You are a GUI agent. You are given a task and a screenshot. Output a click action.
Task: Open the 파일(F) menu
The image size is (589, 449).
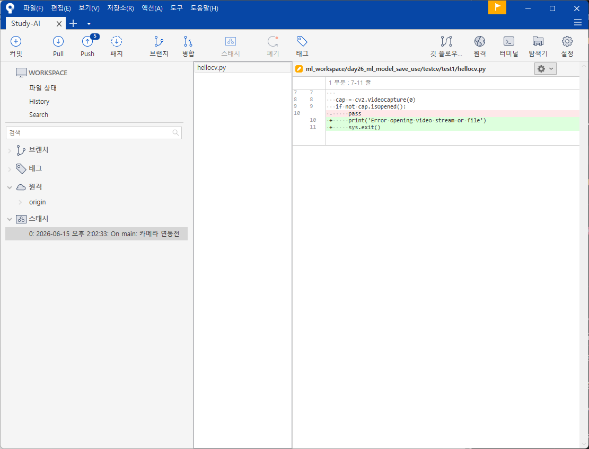[33, 8]
